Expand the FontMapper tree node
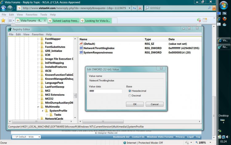231x145 pixels. tap(38, 39)
